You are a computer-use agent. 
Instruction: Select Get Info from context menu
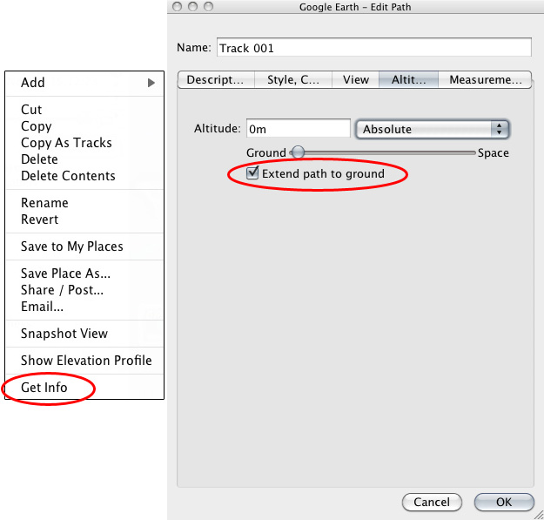(44, 388)
